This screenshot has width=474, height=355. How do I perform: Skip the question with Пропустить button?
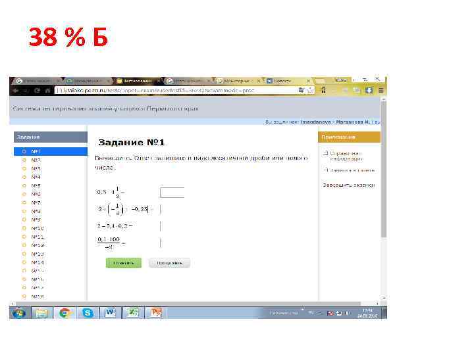coord(169,263)
